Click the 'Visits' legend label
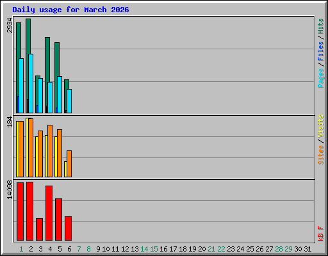 pos(320,126)
